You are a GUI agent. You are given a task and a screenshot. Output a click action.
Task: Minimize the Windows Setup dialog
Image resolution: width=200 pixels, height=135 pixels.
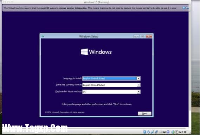[136, 36]
